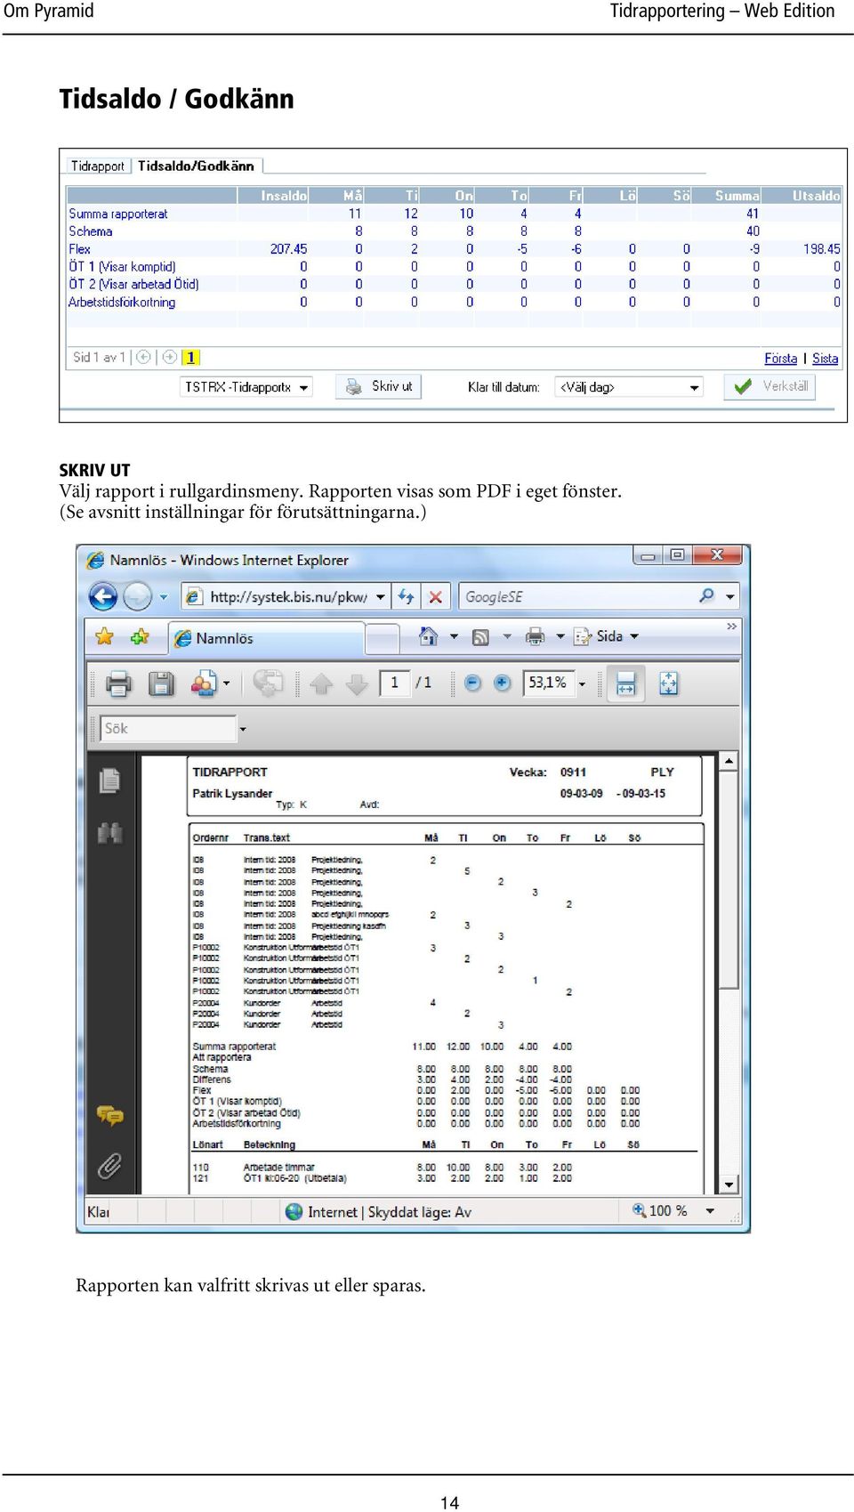Go back with the blue Back arrow

[x=103, y=596]
